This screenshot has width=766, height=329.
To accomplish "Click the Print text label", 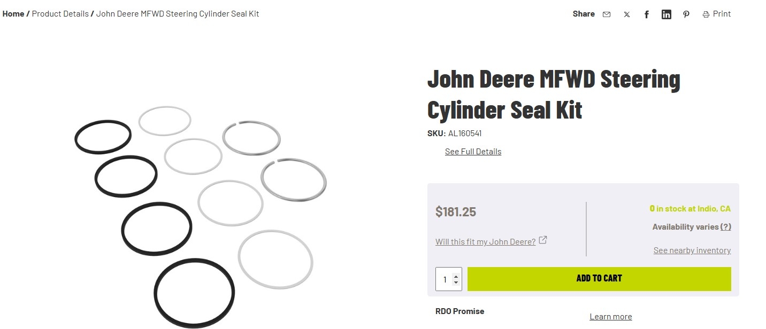I will pos(722,14).
